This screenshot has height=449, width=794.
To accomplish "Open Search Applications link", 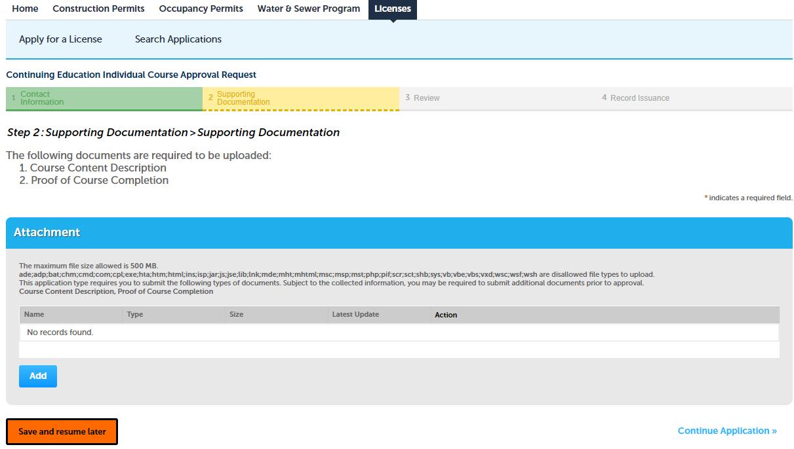I will 178,39.
